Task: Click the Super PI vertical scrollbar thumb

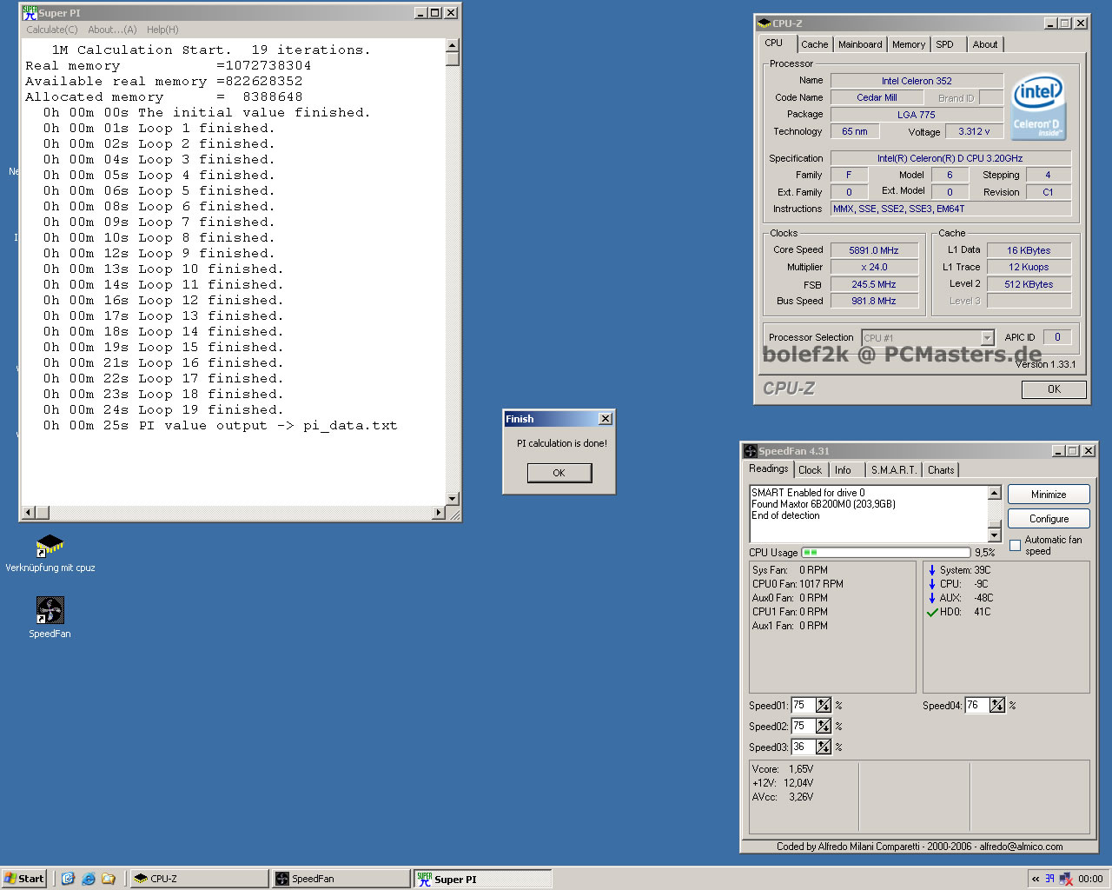Action: pos(453,59)
